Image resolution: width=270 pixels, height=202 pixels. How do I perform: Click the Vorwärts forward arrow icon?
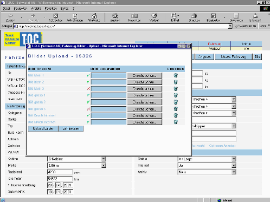(33, 16)
